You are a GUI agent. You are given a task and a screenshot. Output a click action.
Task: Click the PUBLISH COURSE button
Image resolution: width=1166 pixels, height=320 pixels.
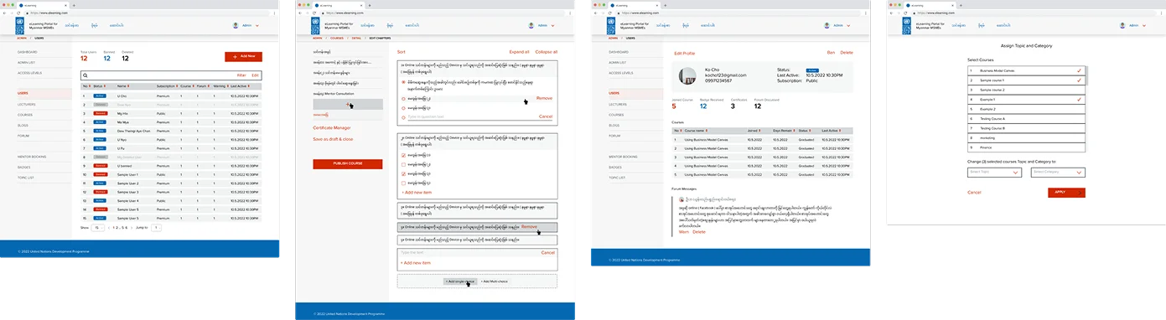[x=347, y=164]
